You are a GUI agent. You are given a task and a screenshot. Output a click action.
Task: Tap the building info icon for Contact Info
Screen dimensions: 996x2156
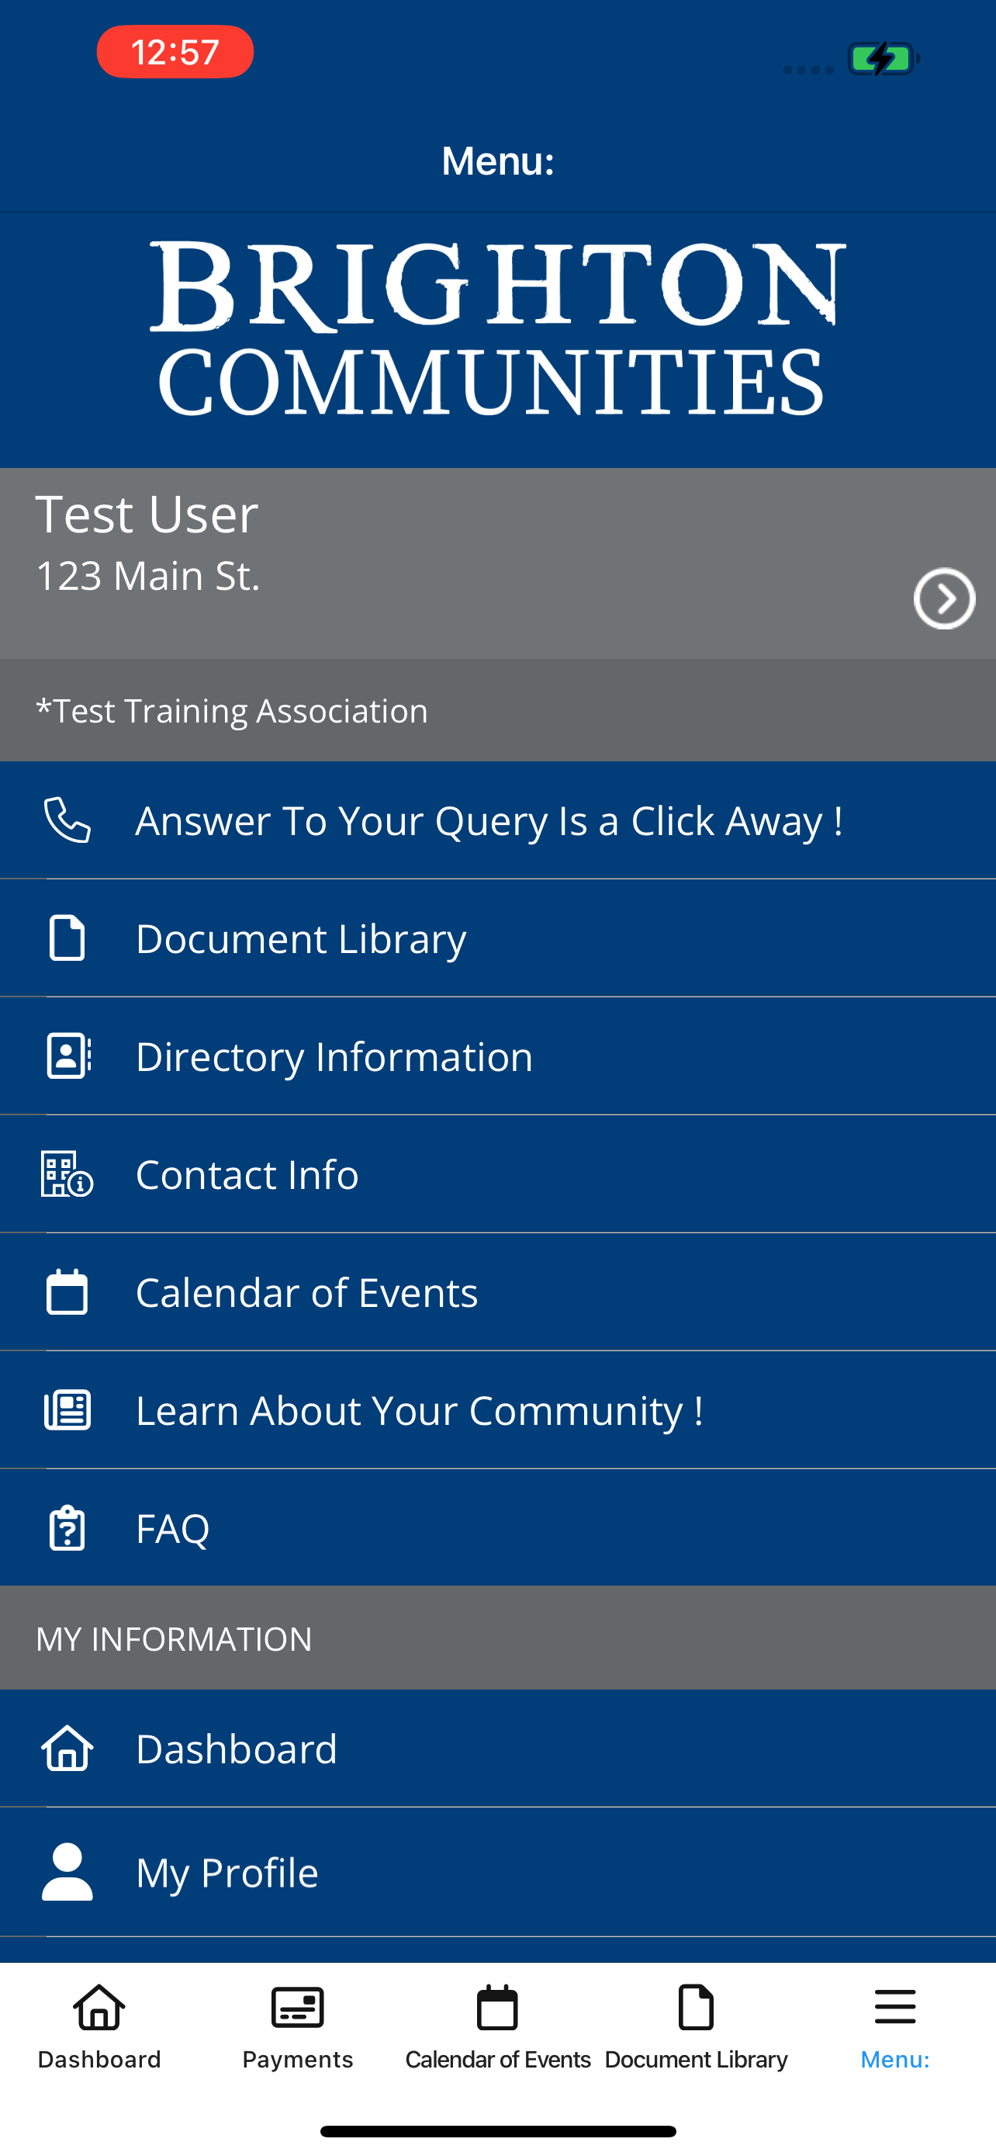point(67,1173)
